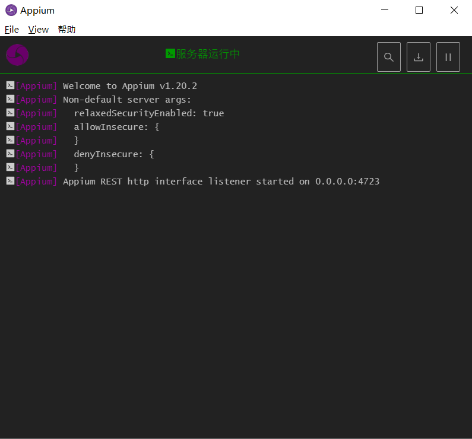Close the Appium window
The width and height of the screenshot is (472, 439).
coord(454,10)
